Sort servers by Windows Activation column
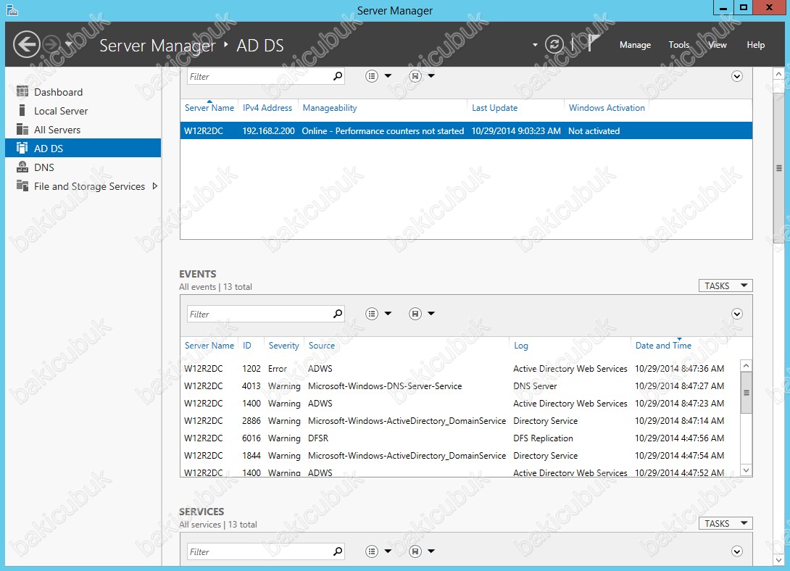 pyautogui.click(x=607, y=108)
